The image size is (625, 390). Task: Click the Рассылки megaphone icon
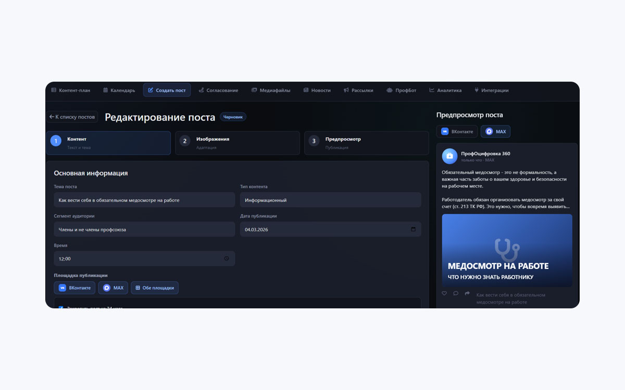point(346,90)
